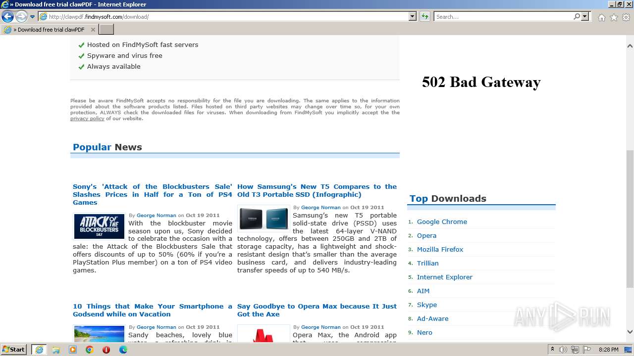This screenshot has width=634, height=356.
Task: Click the volume speaker tray icon
Action: (x=564, y=350)
